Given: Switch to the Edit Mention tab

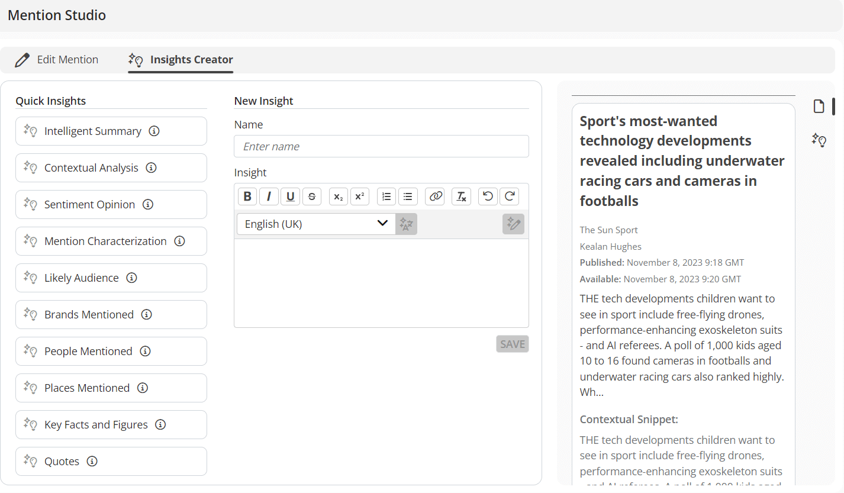Looking at the screenshot, I should coord(57,60).
